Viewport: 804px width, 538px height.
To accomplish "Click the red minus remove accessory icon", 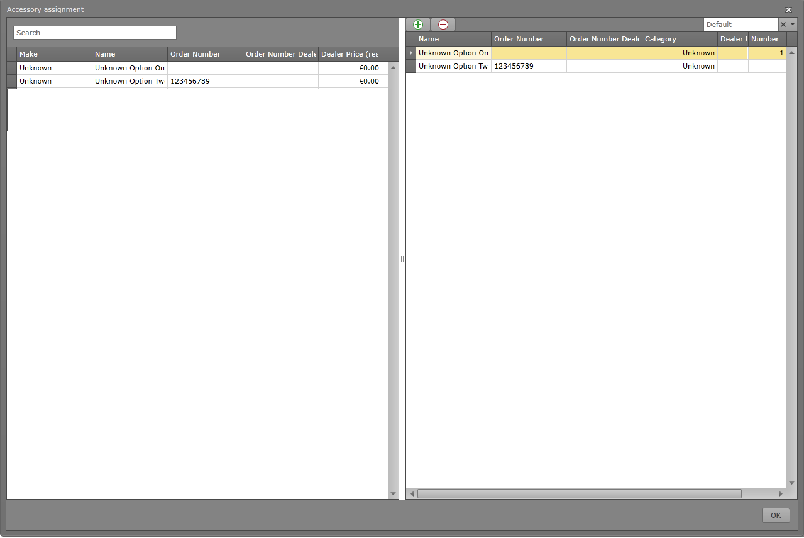I will point(443,25).
